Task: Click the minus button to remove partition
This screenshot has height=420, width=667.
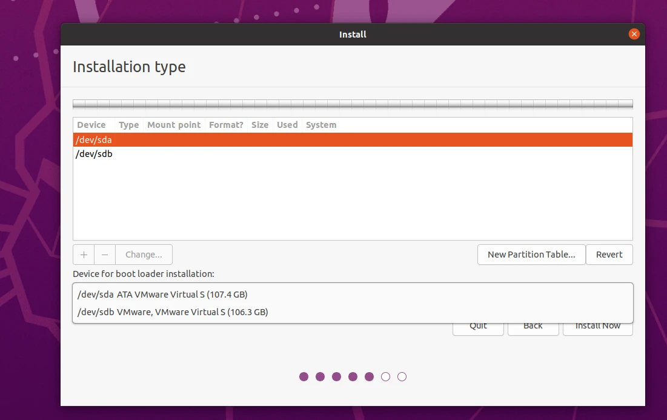Action: (x=105, y=255)
